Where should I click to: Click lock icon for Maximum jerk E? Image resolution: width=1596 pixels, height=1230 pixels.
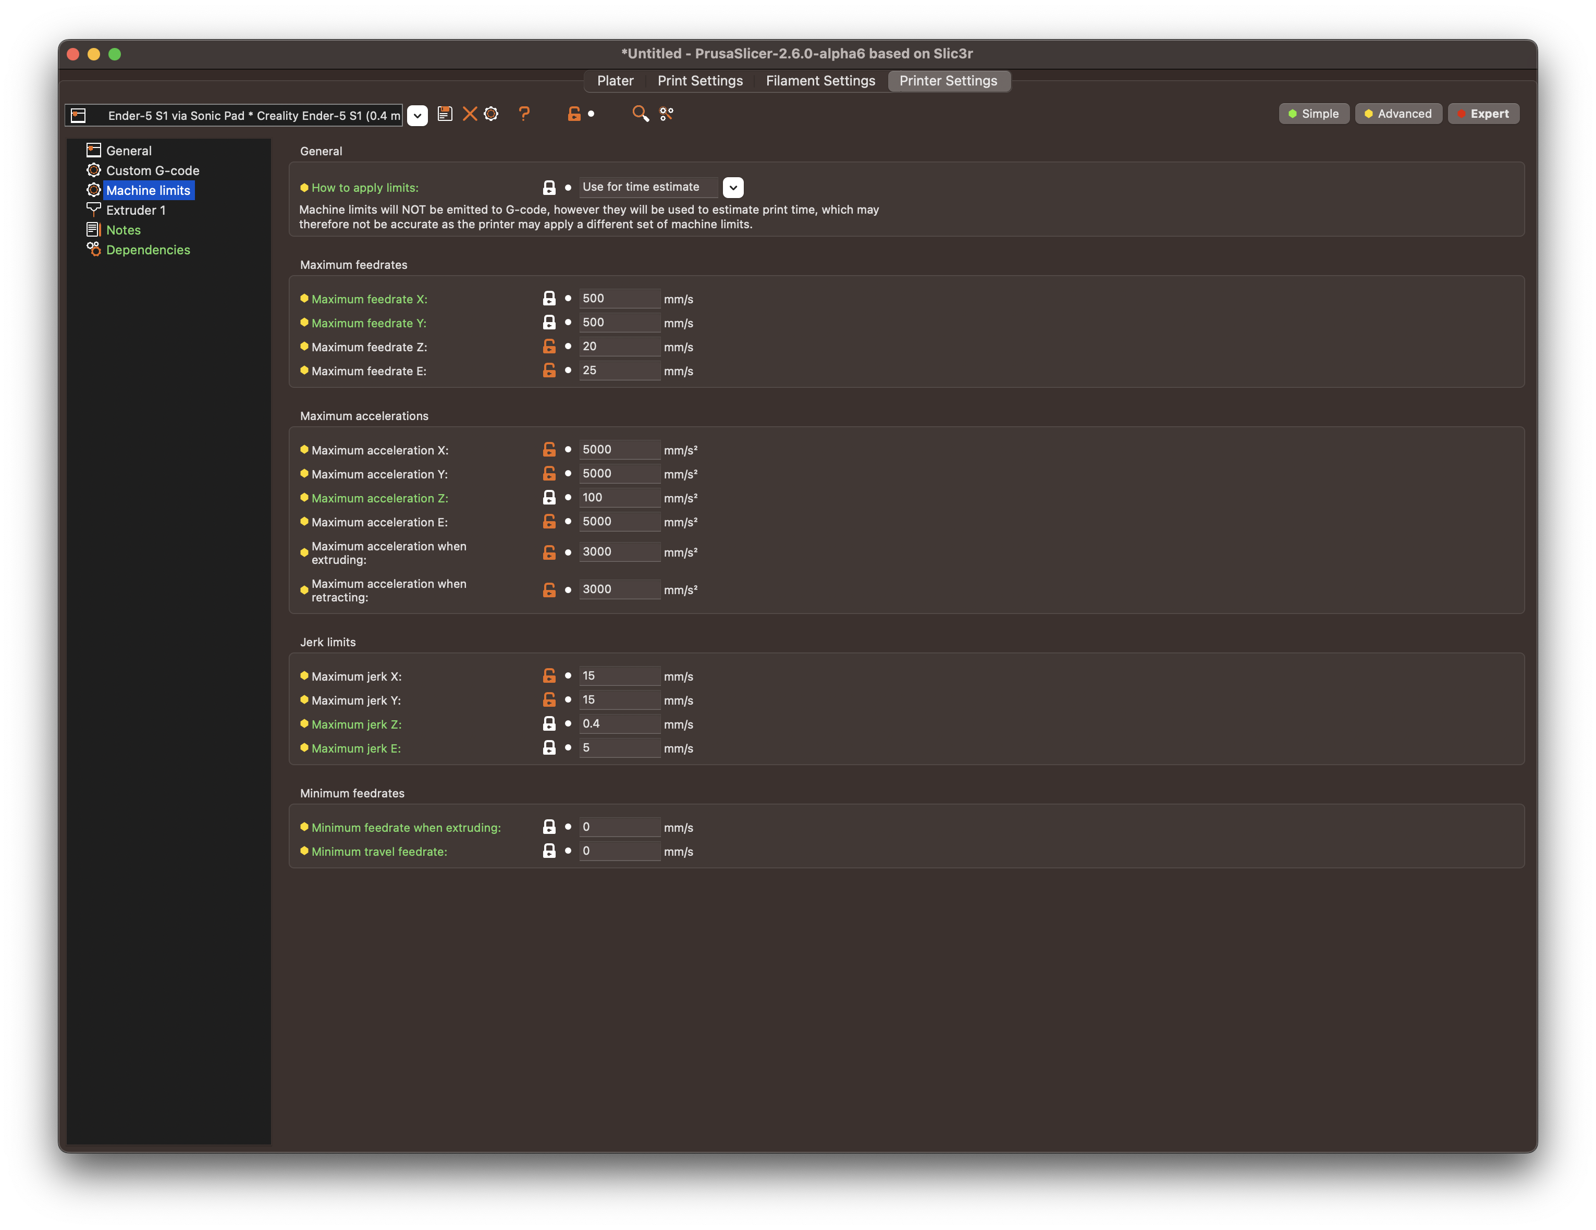(549, 748)
